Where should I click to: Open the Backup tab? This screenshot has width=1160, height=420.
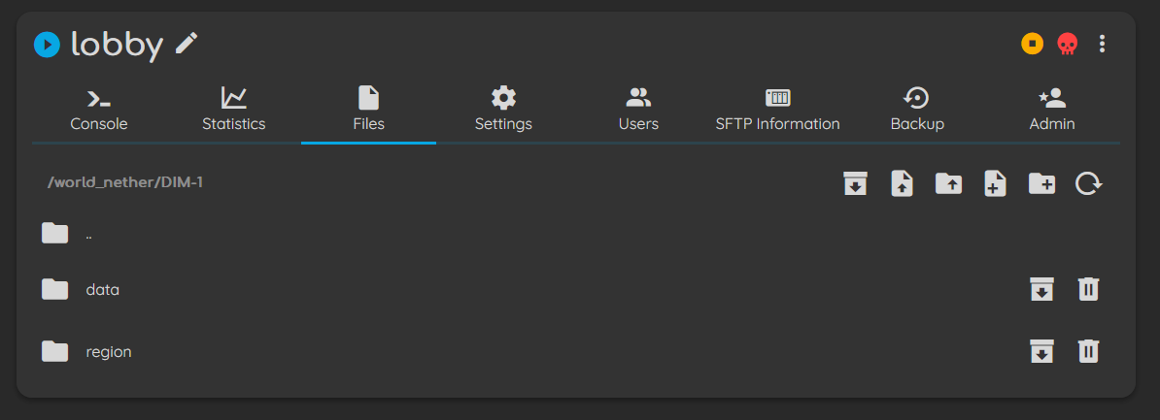tap(917, 110)
